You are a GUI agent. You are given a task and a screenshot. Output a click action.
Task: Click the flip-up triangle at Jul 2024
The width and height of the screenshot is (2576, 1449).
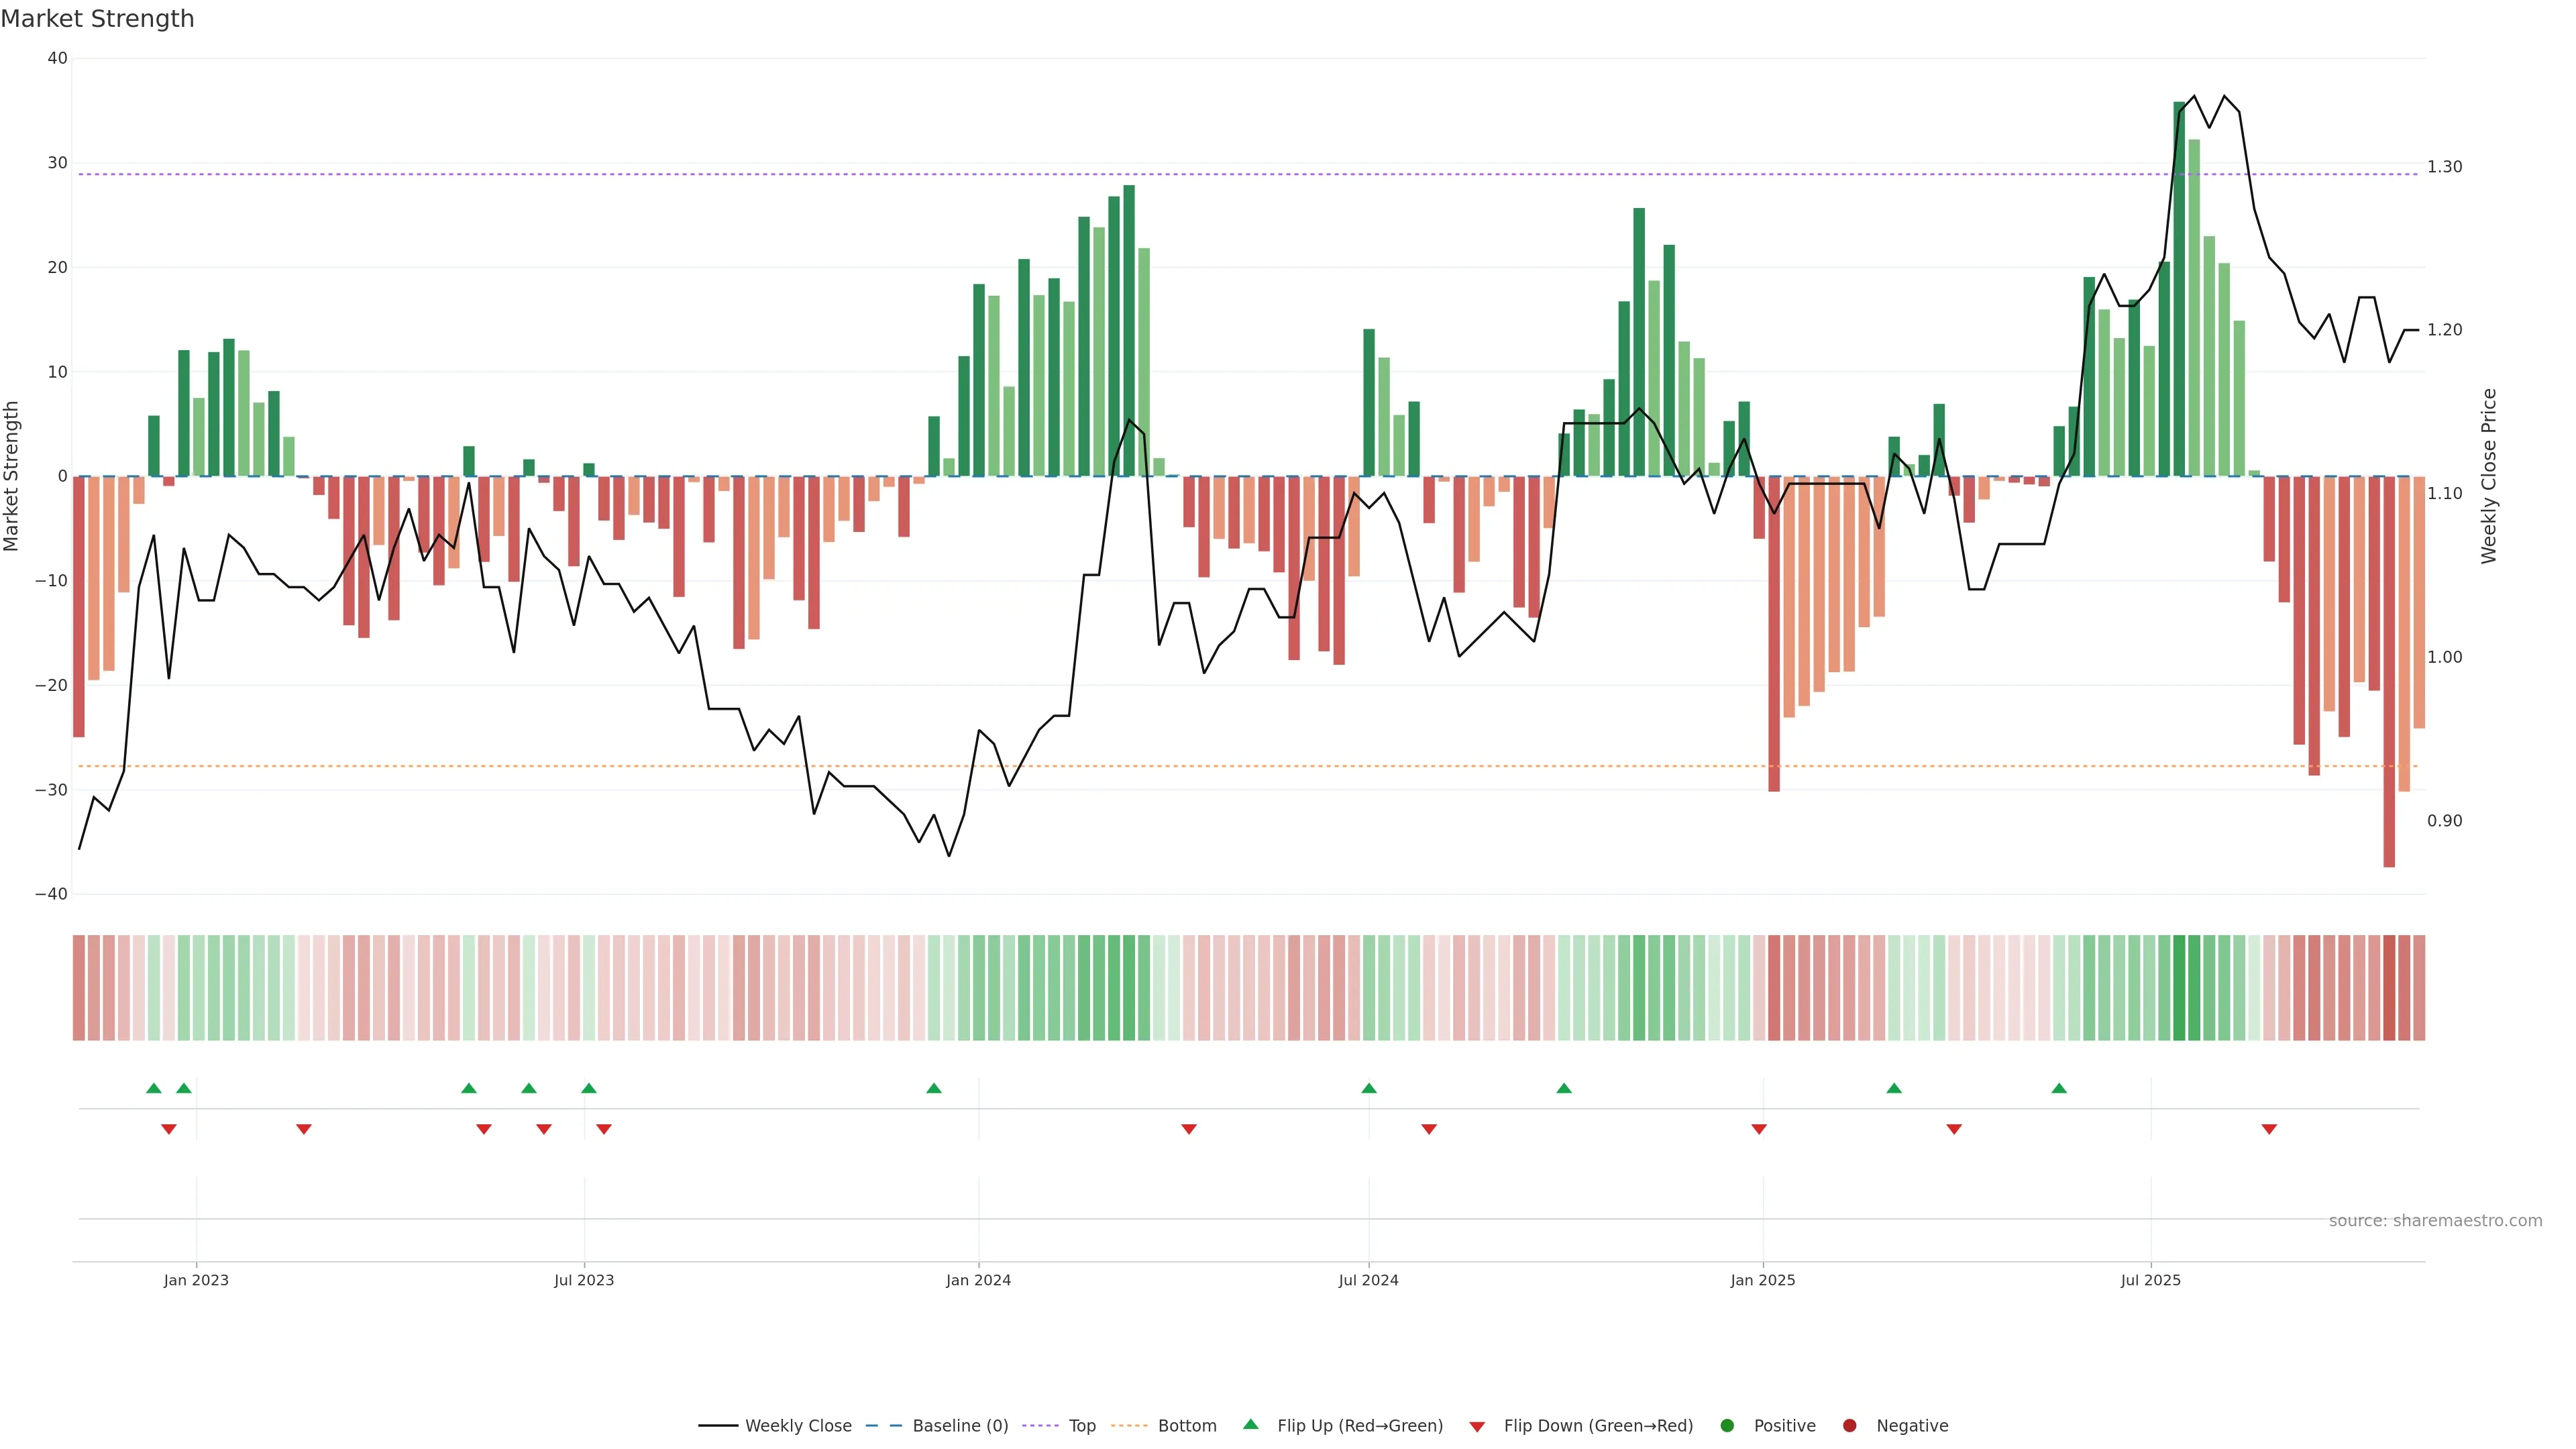[x=1369, y=1088]
